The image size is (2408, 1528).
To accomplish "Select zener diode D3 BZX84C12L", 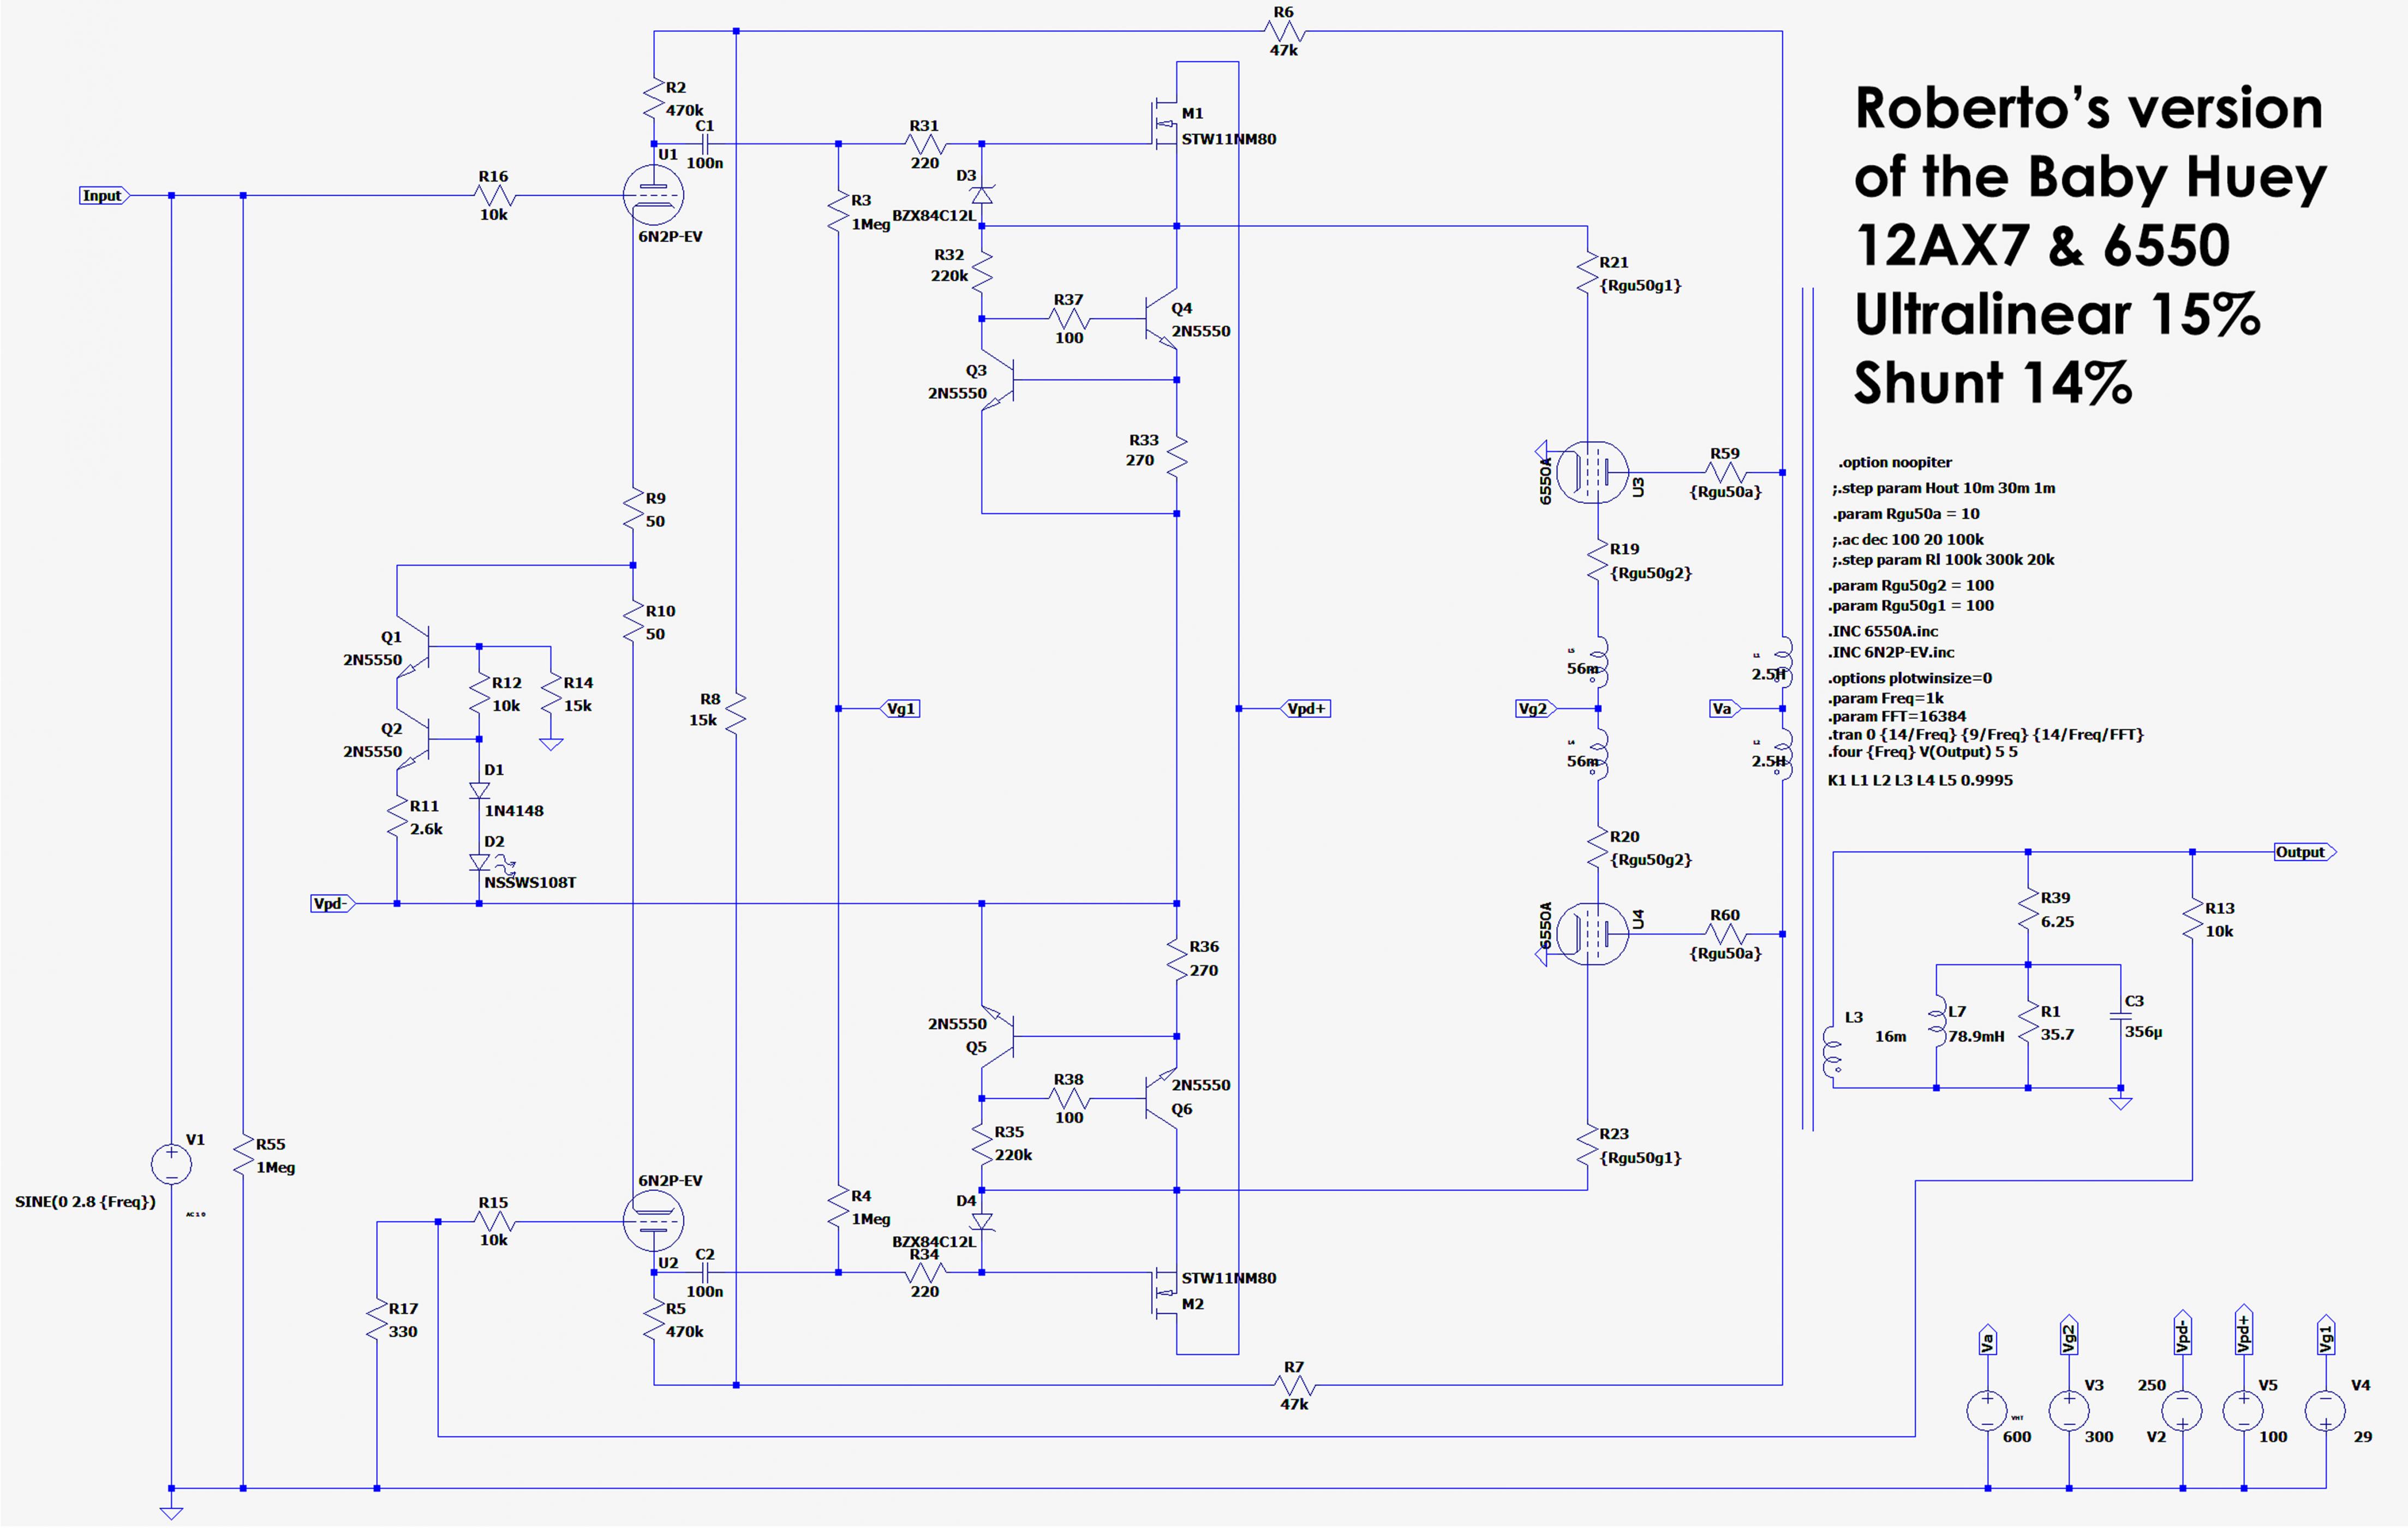I will (x=982, y=195).
